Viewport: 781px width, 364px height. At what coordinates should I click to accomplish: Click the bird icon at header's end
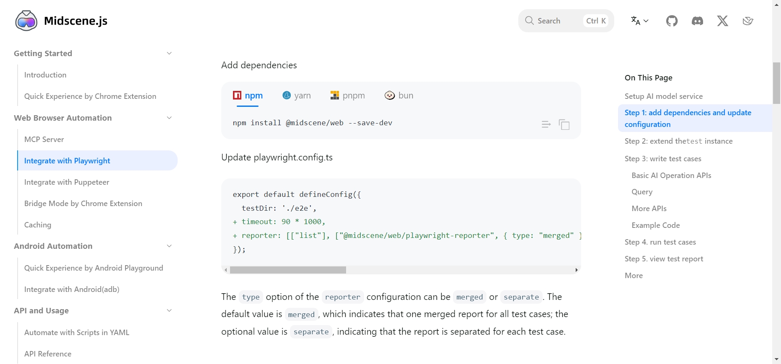pos(748,21)
